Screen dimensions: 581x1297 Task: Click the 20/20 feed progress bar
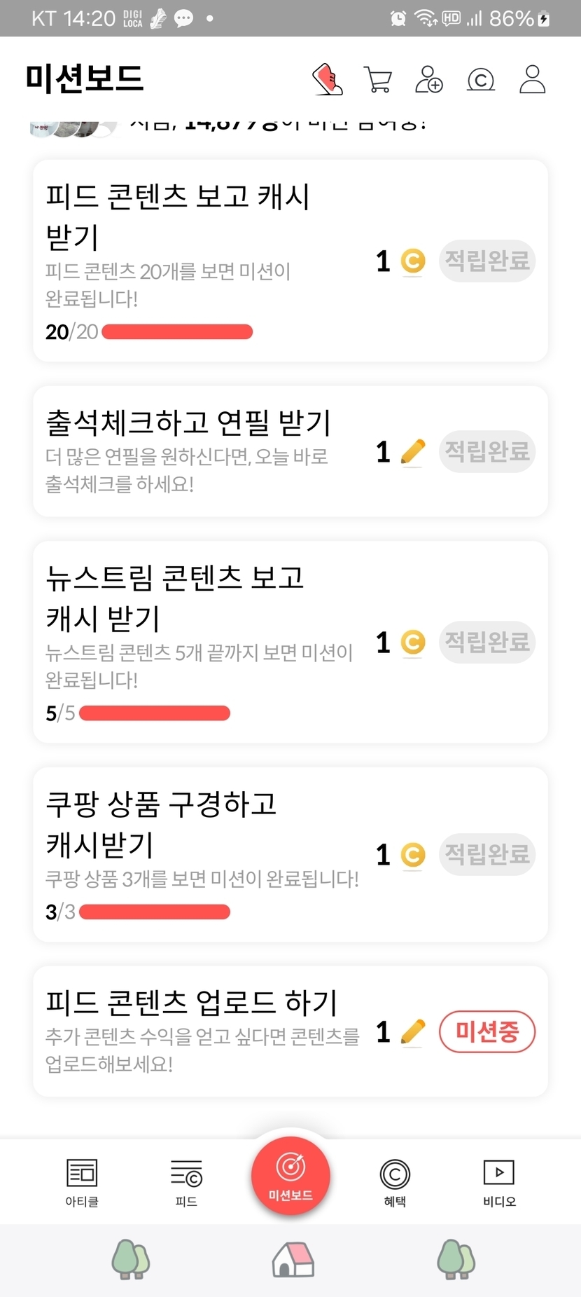coord(177,331)
